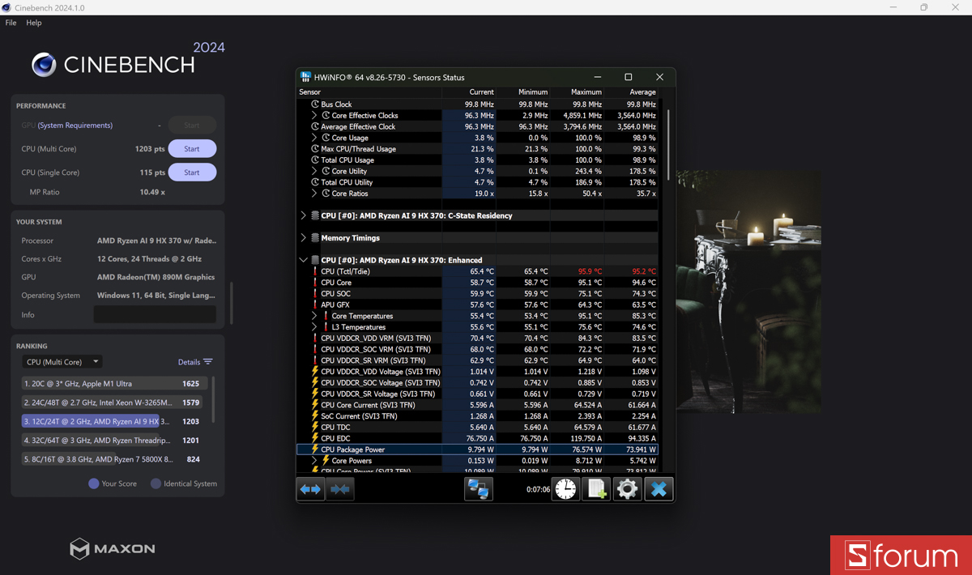This screenshot has width=972, height=575.
Task: Reset the HWiNFO clock timer icon
Action: 566,489
